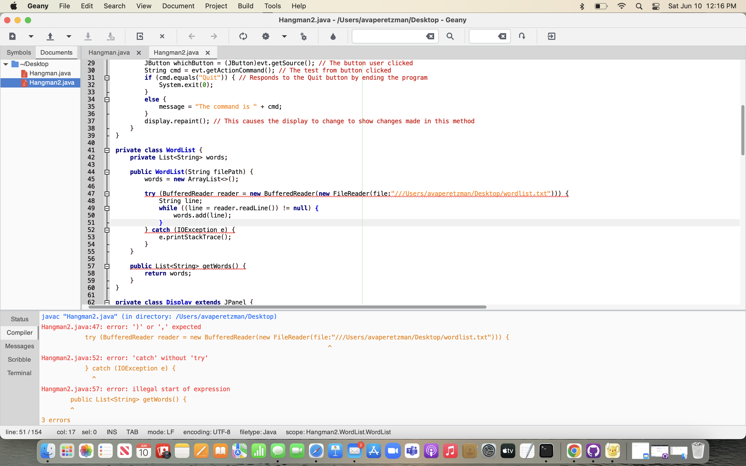Select the Symbols sidebar tab

pos(19,52)
